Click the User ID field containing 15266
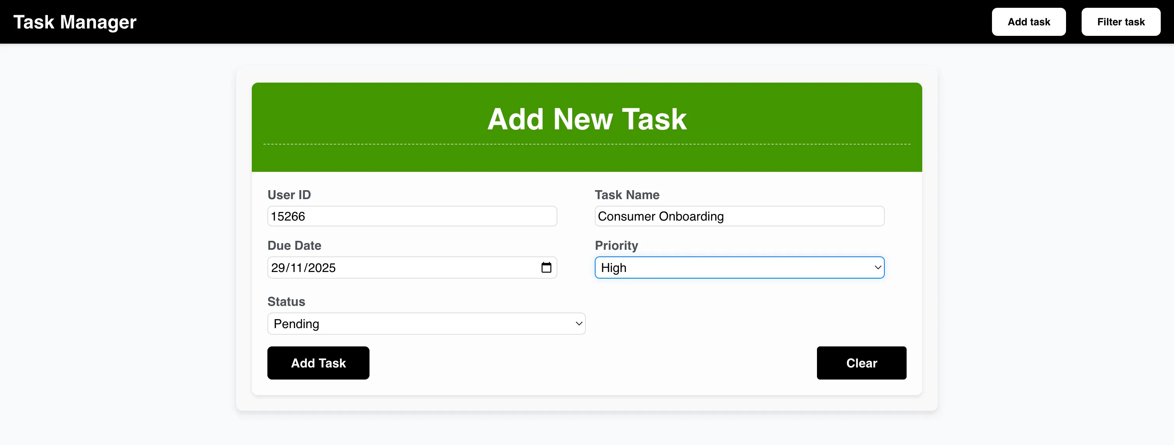 [412, 216]
